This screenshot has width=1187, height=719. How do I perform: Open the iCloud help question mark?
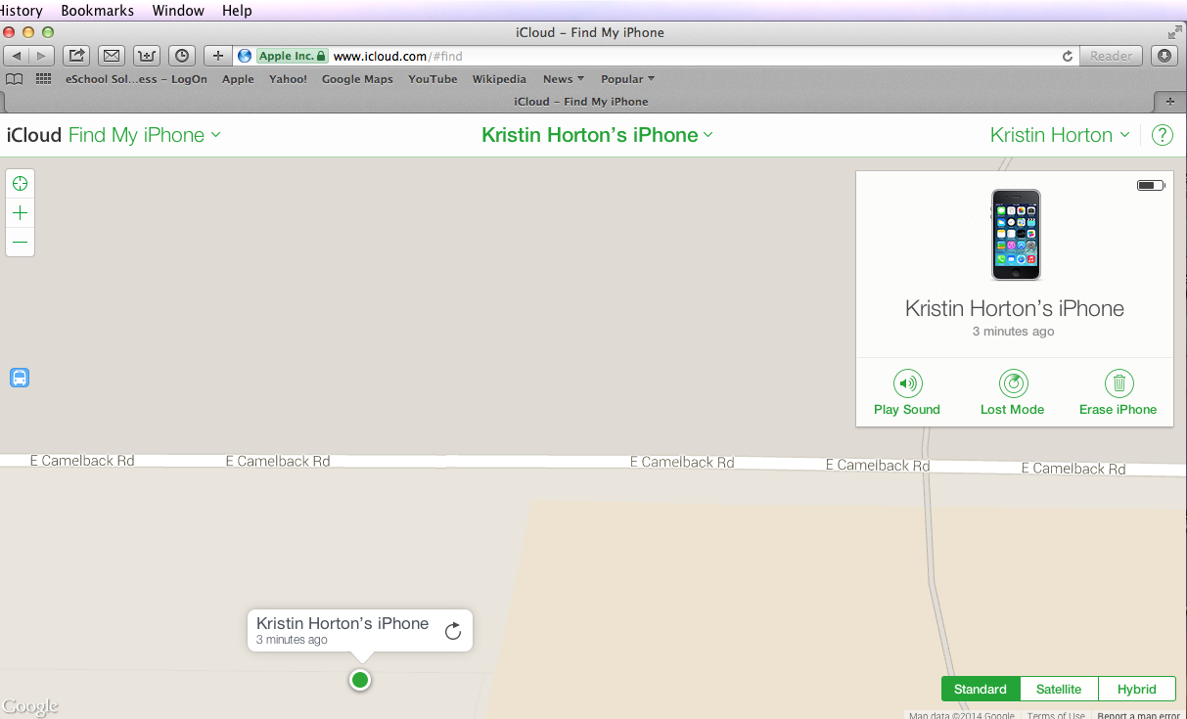click(1162, 136)
